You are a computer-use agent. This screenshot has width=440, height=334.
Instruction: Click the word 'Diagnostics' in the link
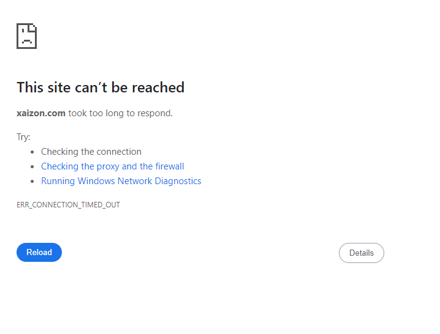pyautogui.click(x=178, y=181)
